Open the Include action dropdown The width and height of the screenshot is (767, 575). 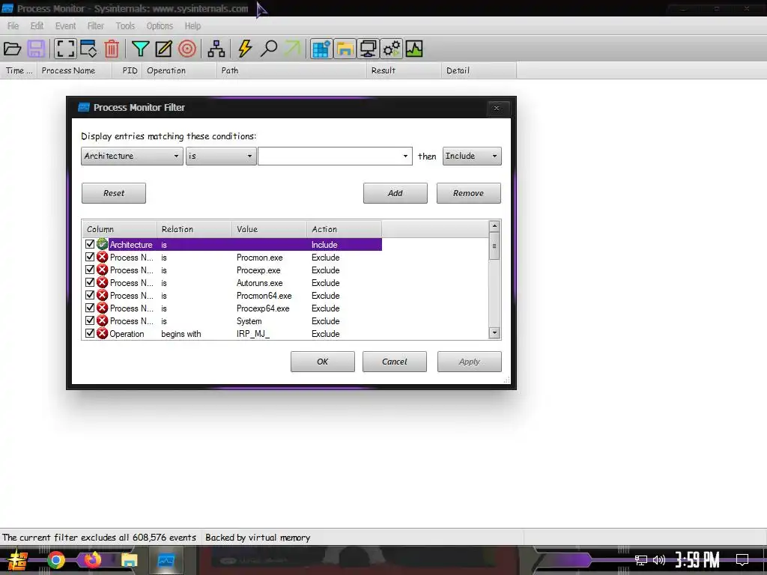472,156
